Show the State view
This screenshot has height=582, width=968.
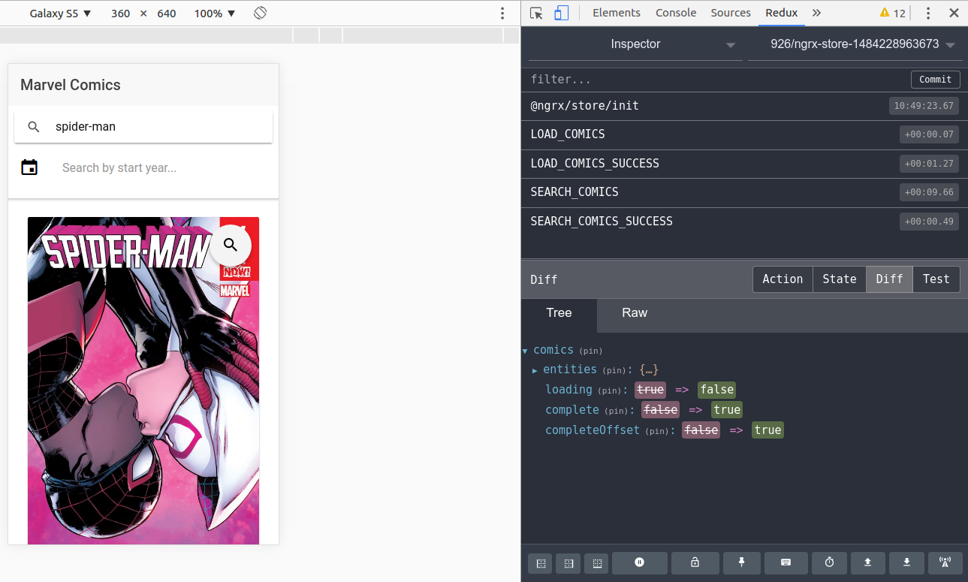840,279
